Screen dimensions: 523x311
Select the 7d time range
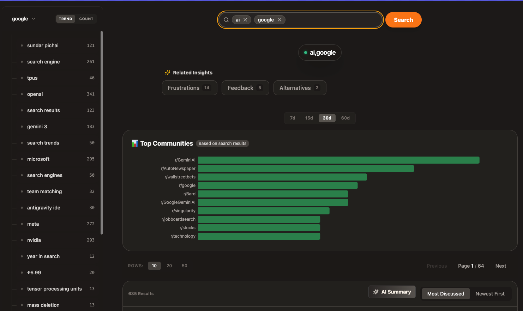click(293, 118)
